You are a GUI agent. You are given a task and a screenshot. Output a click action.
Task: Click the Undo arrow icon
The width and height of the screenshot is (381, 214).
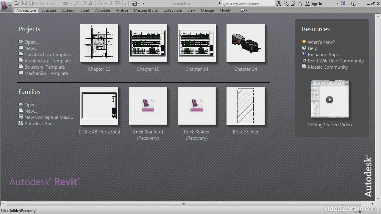tap(42, 3)
